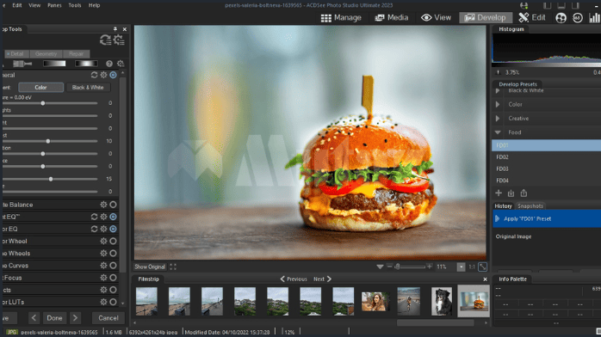This screenshot has width=601, height=337.
Task: Collapse the Food presets category
Action: 498,132
